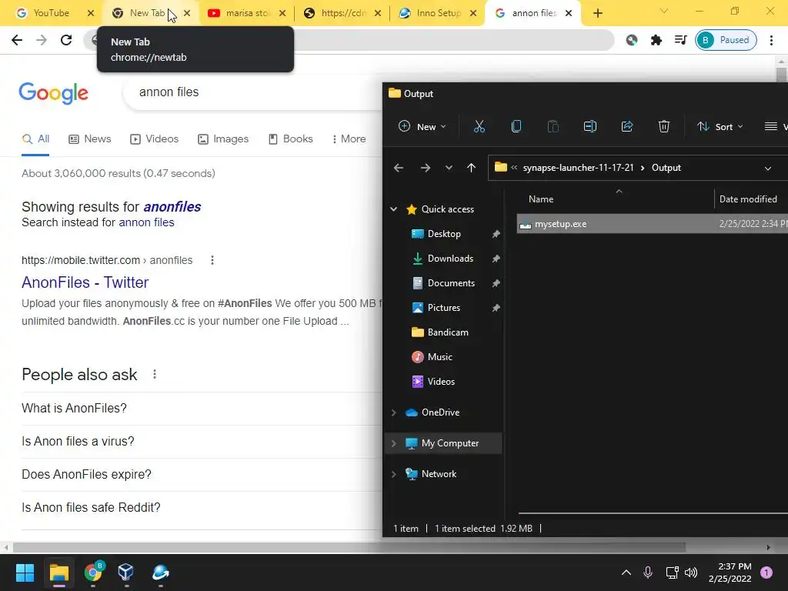788x591 pixels.
Task: Go forward in Explorer navigation
Action: pyautogui.click(x=425, y=168)
